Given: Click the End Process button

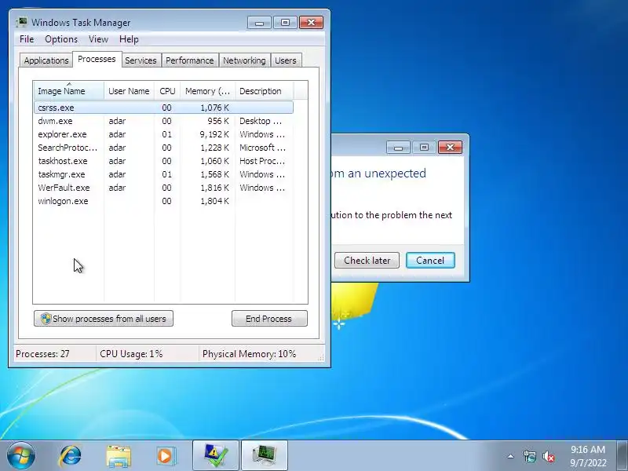Looking at the screenshot, I should (x=269, y=319).
